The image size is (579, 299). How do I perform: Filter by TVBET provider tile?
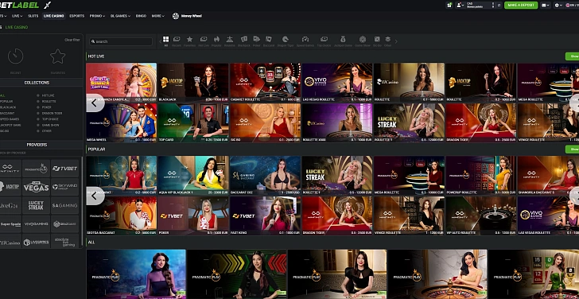(x=64, y=169)
